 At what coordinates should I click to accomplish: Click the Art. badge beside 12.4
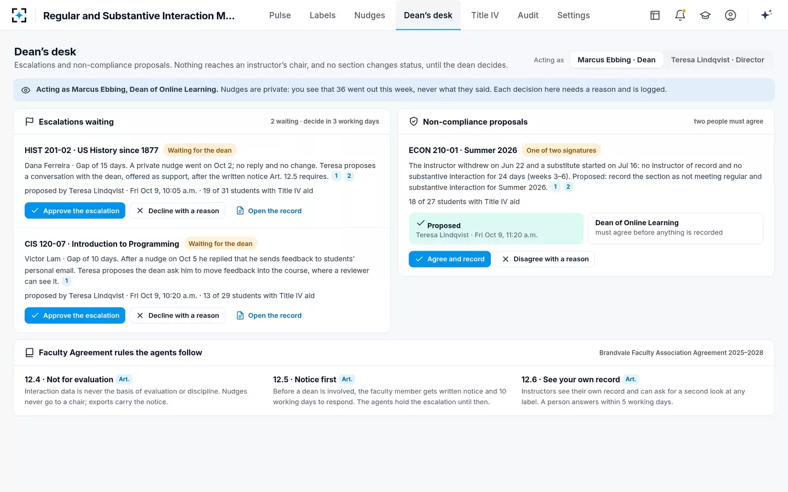tap(124, 379)
